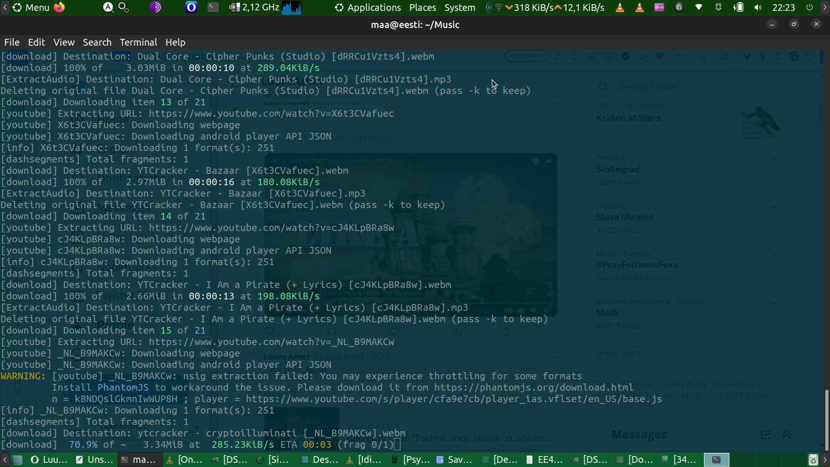The height and width of the screenshot is (467, 830).
Task: Click the 'WARNING:' text in the terminal output
Action: (x=23, y=376)
